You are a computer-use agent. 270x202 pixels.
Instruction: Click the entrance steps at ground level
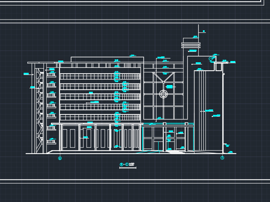tap(175, 151)
